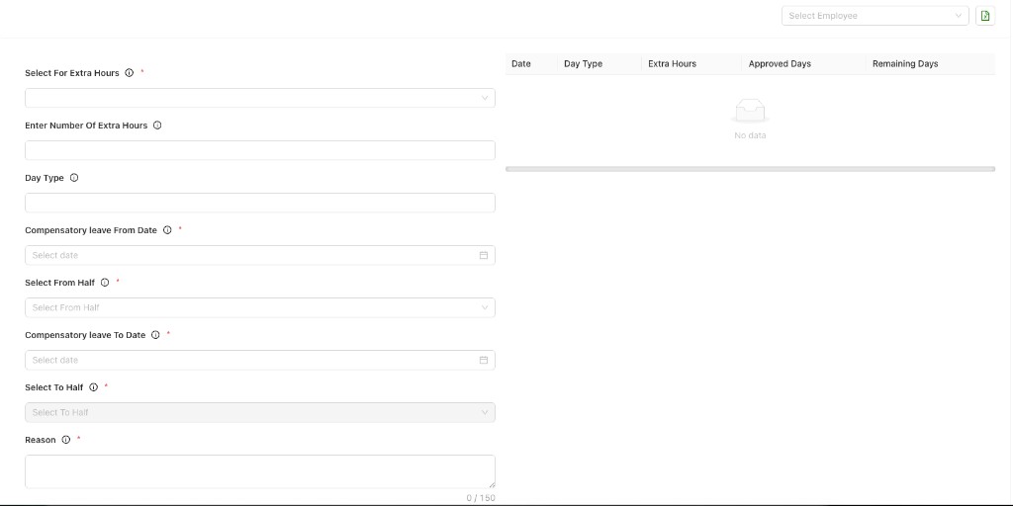
Task: Click the Reason text area
Action: [260, 471]
